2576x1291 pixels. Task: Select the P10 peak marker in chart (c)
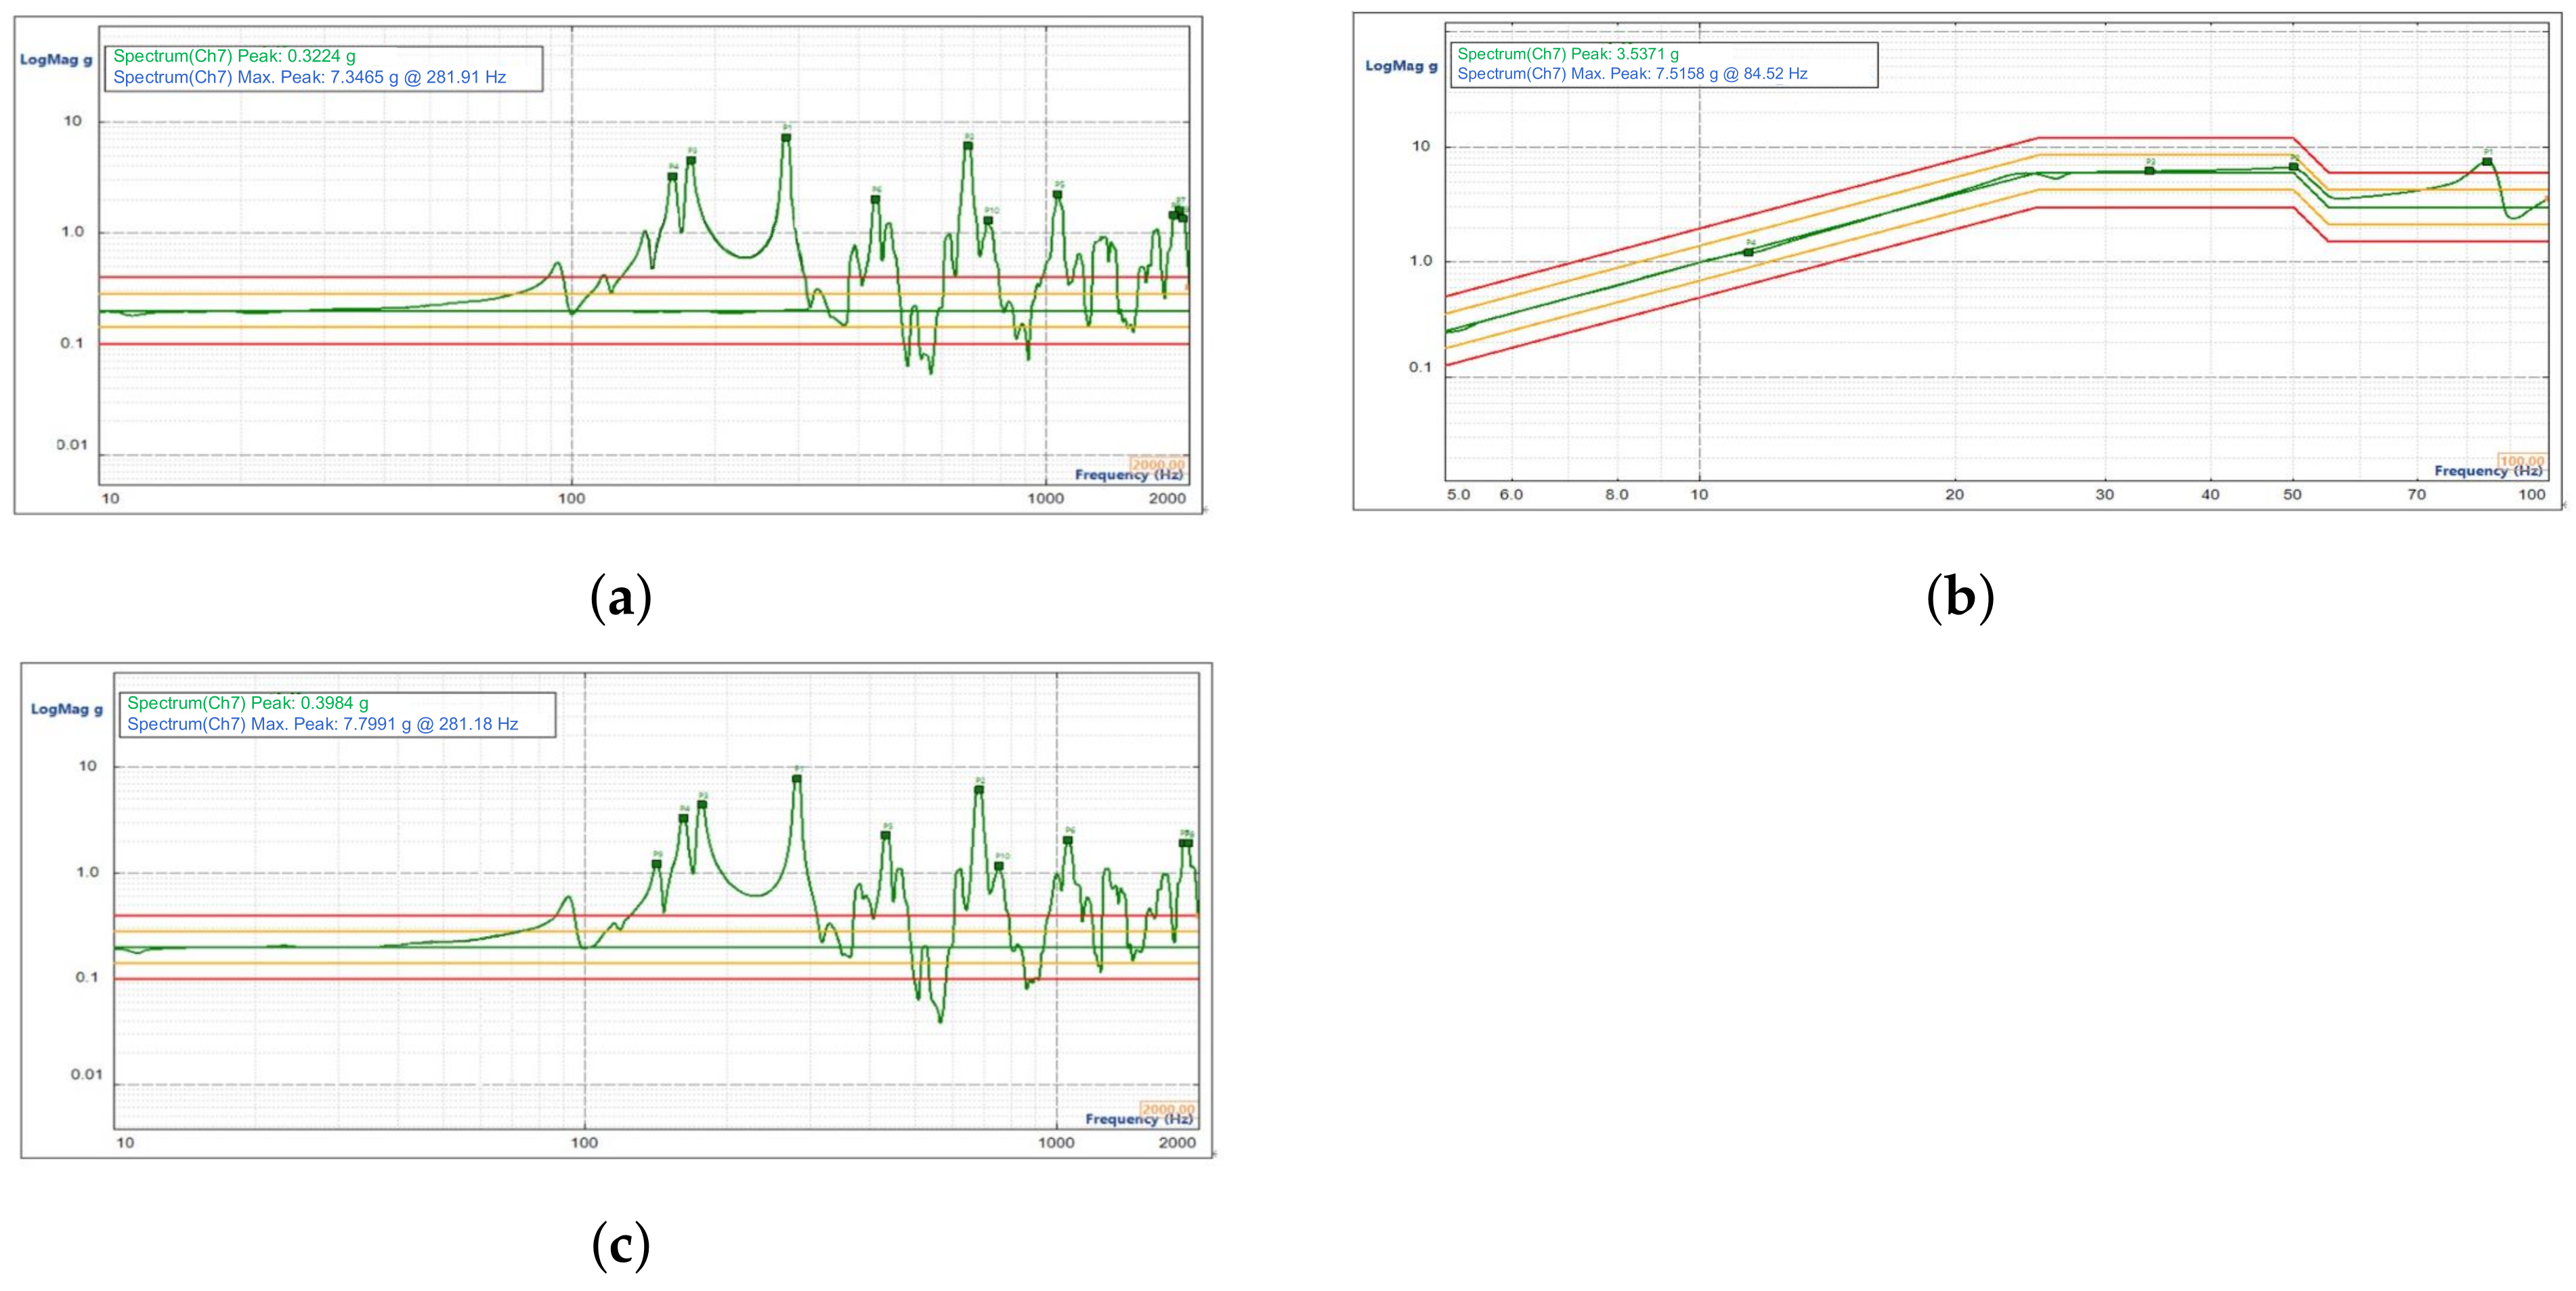[x=999, y=867]
